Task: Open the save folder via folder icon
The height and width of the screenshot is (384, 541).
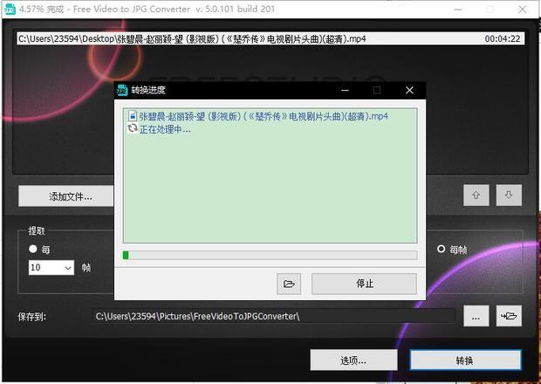Action: [x=509, y=316]
